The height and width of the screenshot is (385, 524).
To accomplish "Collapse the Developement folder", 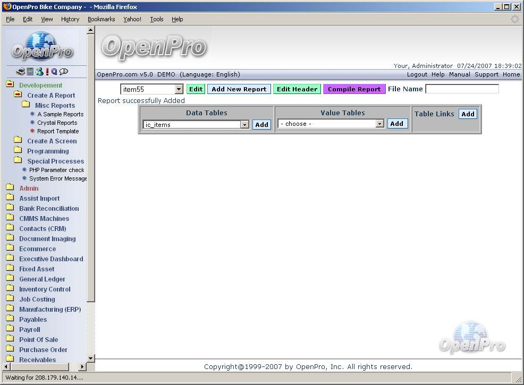I will pyautogui.click(x=10, y=85).
